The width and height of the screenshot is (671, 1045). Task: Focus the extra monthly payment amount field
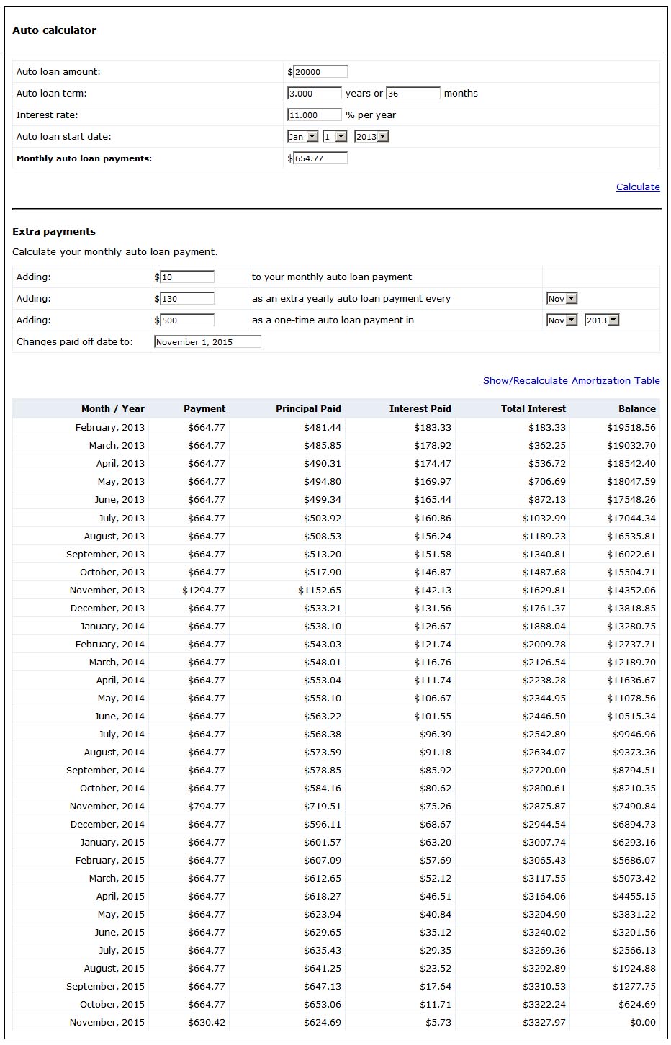point(187,277)
